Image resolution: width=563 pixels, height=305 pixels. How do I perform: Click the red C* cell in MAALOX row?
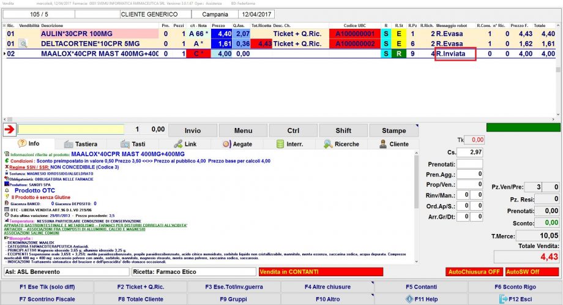coord(199,54)
